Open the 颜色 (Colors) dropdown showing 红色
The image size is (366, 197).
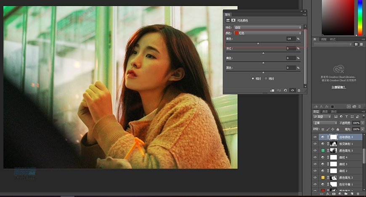pyautogui.click(x=269, y=33)
